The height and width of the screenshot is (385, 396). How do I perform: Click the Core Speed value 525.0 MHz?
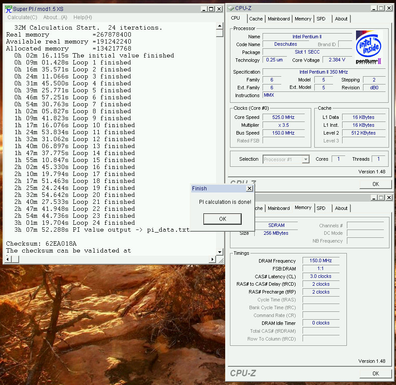283,117
